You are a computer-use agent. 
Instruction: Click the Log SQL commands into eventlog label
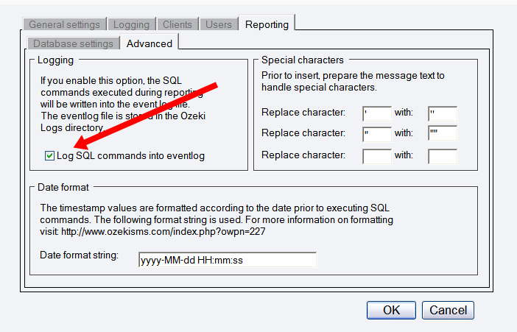130,155
